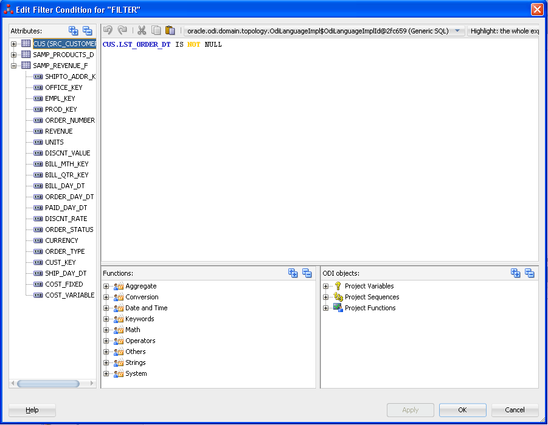This screenshot has width=548, height=425.
Task: Select the BILL_QTR_KEY attribute
Action: 67,175
